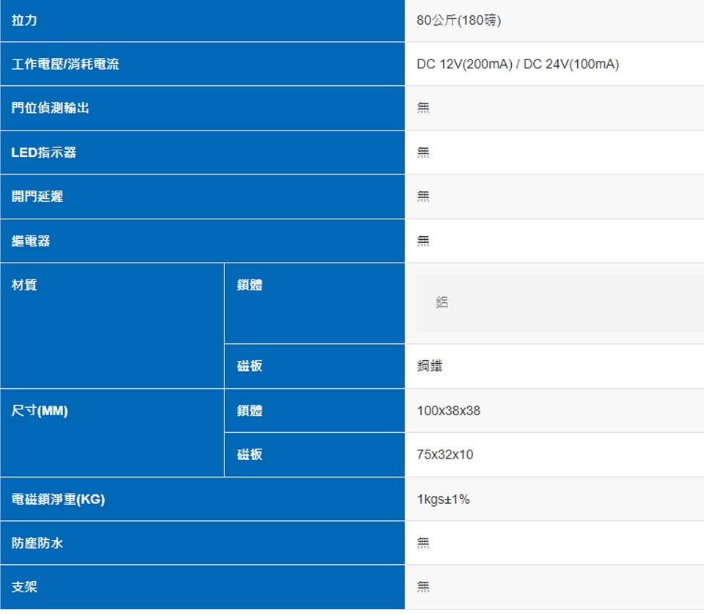The height and width of the screenshot is (614, 704).
Task: Click the 拉力 row header
Action: [x=24, y=21]
